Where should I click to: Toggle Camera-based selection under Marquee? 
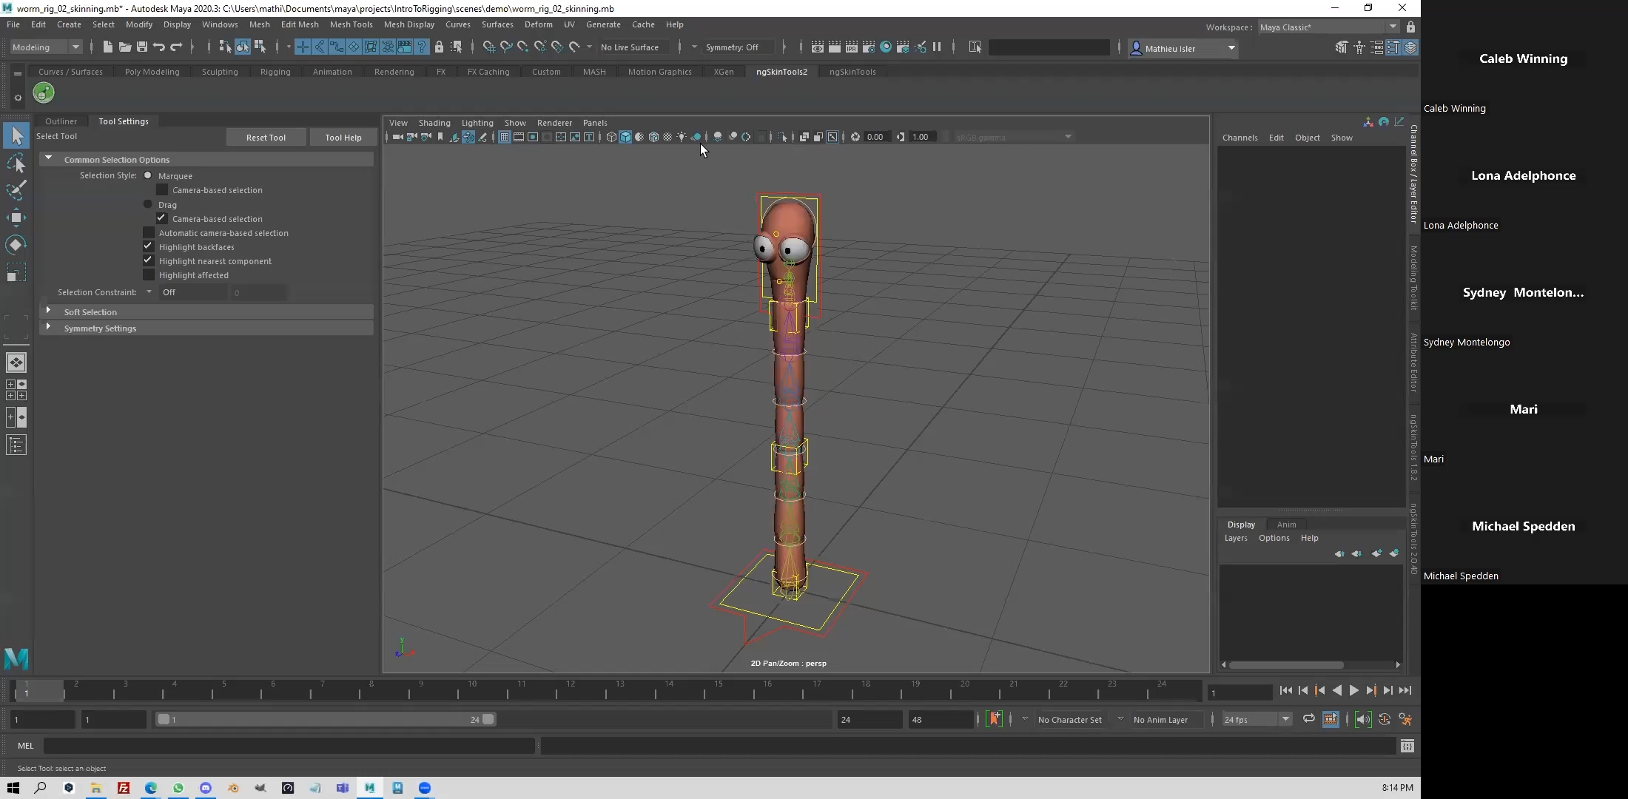pos(162,190)
